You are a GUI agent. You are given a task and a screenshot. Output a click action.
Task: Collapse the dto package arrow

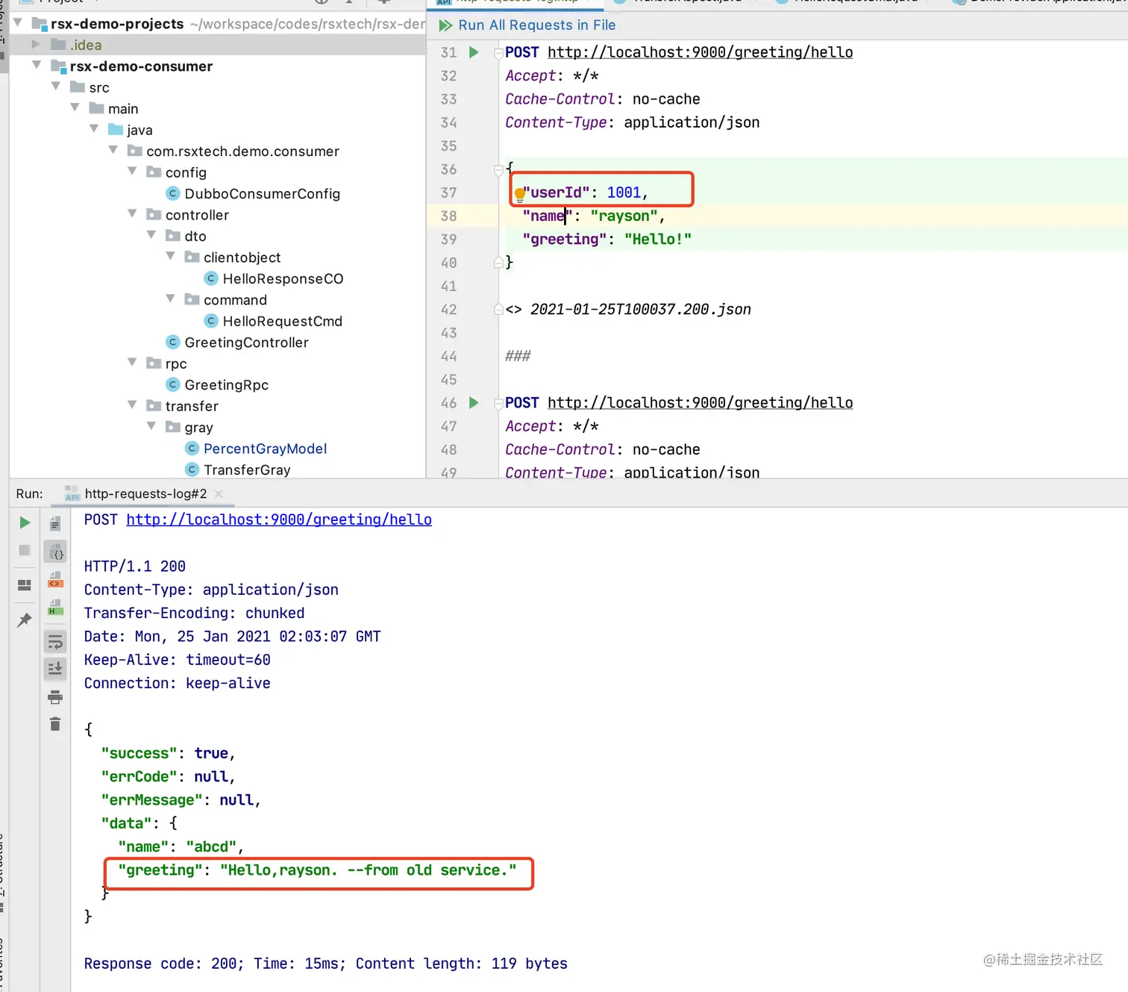(151, 235)
